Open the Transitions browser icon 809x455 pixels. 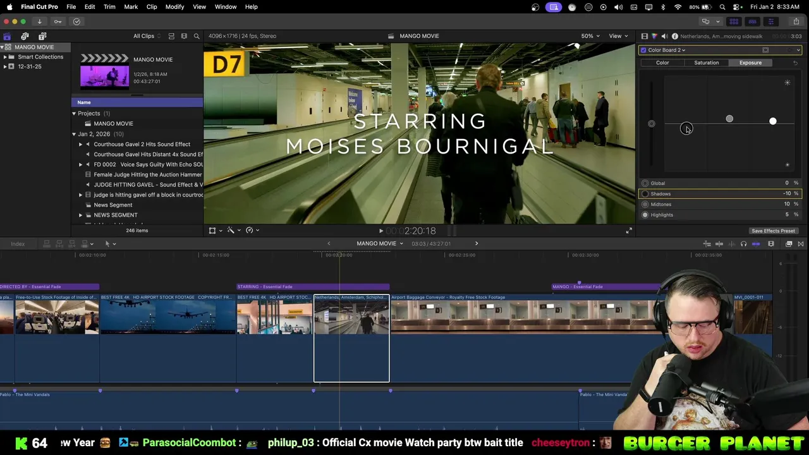tap(801, 244)
